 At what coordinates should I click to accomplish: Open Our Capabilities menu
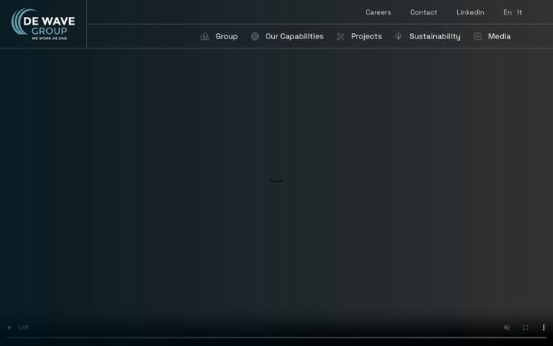point(294,36)
